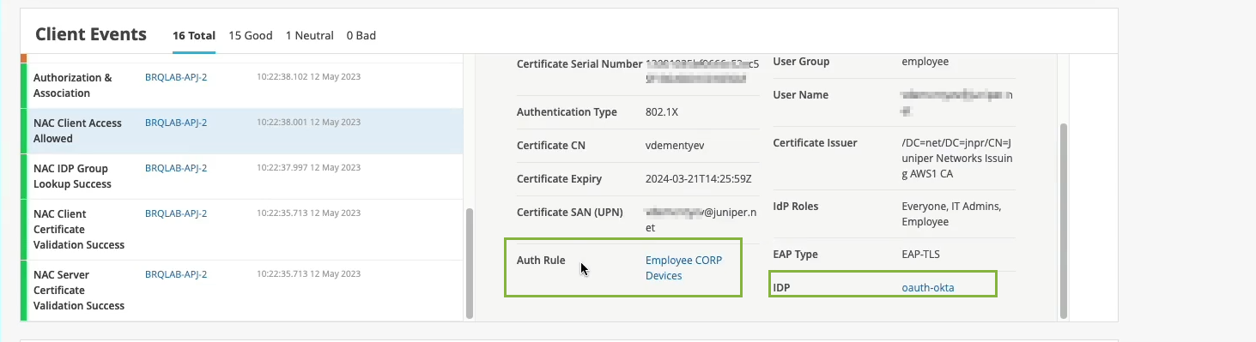Image resolution: width=1256 pixels, height=342 pixels.
Task: Select the 16 Total tab
Action: [193, 36]
